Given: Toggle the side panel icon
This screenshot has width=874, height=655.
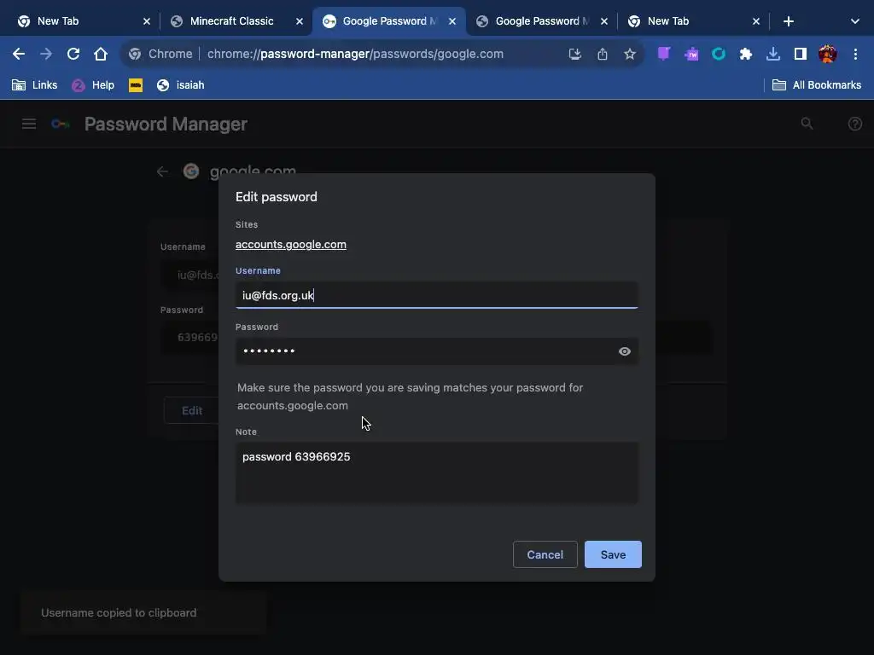Looking at the screenshot, I should pos(801,54).
